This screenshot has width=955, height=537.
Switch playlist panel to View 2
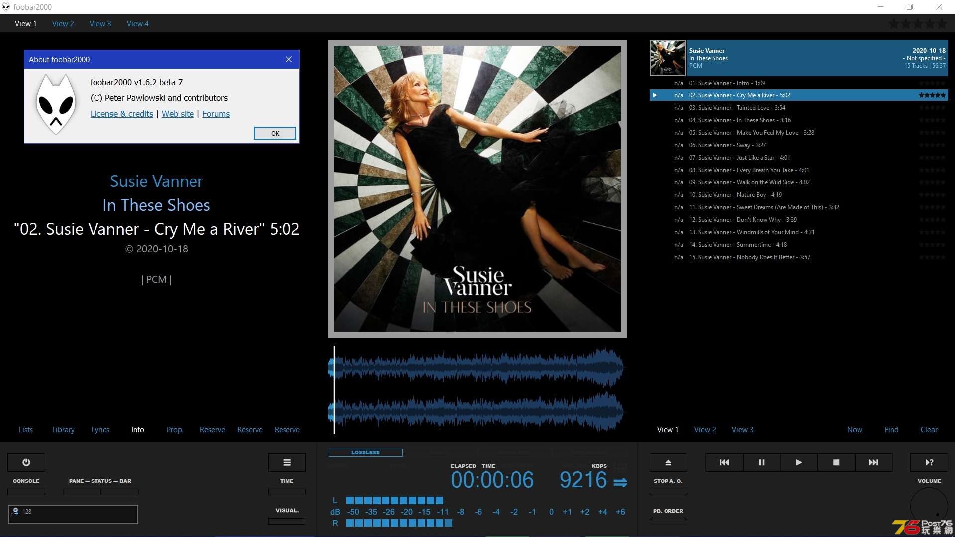705,430
